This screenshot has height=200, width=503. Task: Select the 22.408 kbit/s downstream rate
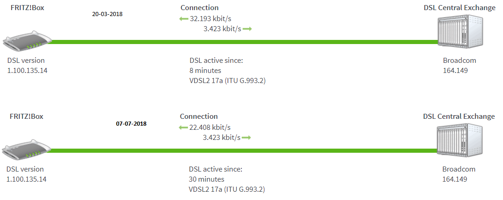(211, 128)
